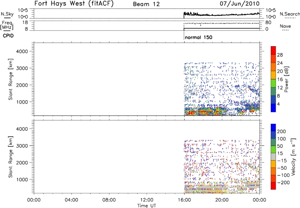
Task: Click the 'Slant Range [km]' label of the velocity panel
Action: [x=10, y=157]
